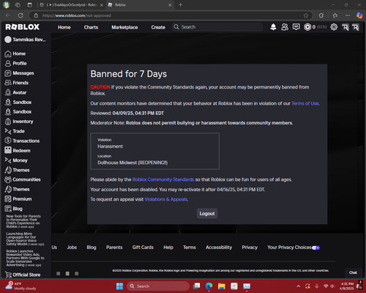Open the browser profile avatar

pyautogui.click(x=7, y=4)
